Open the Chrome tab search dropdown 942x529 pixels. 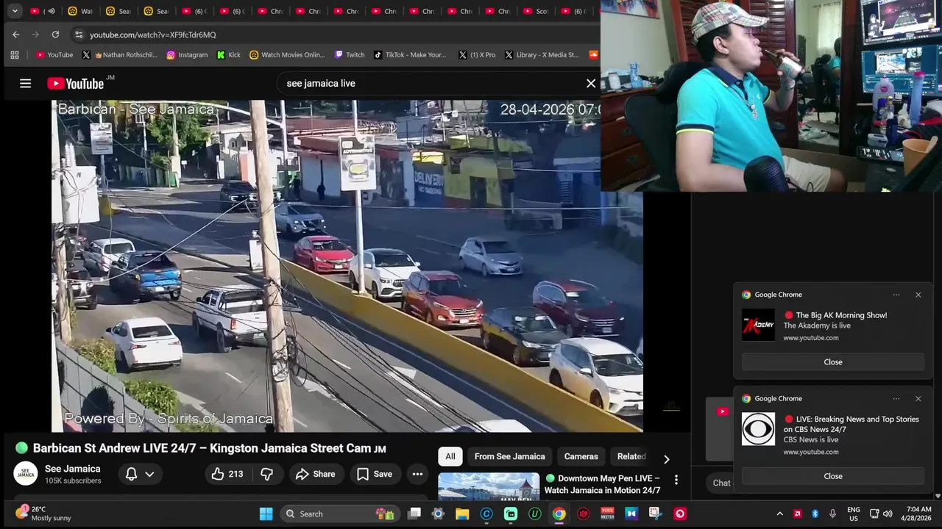coord(15,11)
